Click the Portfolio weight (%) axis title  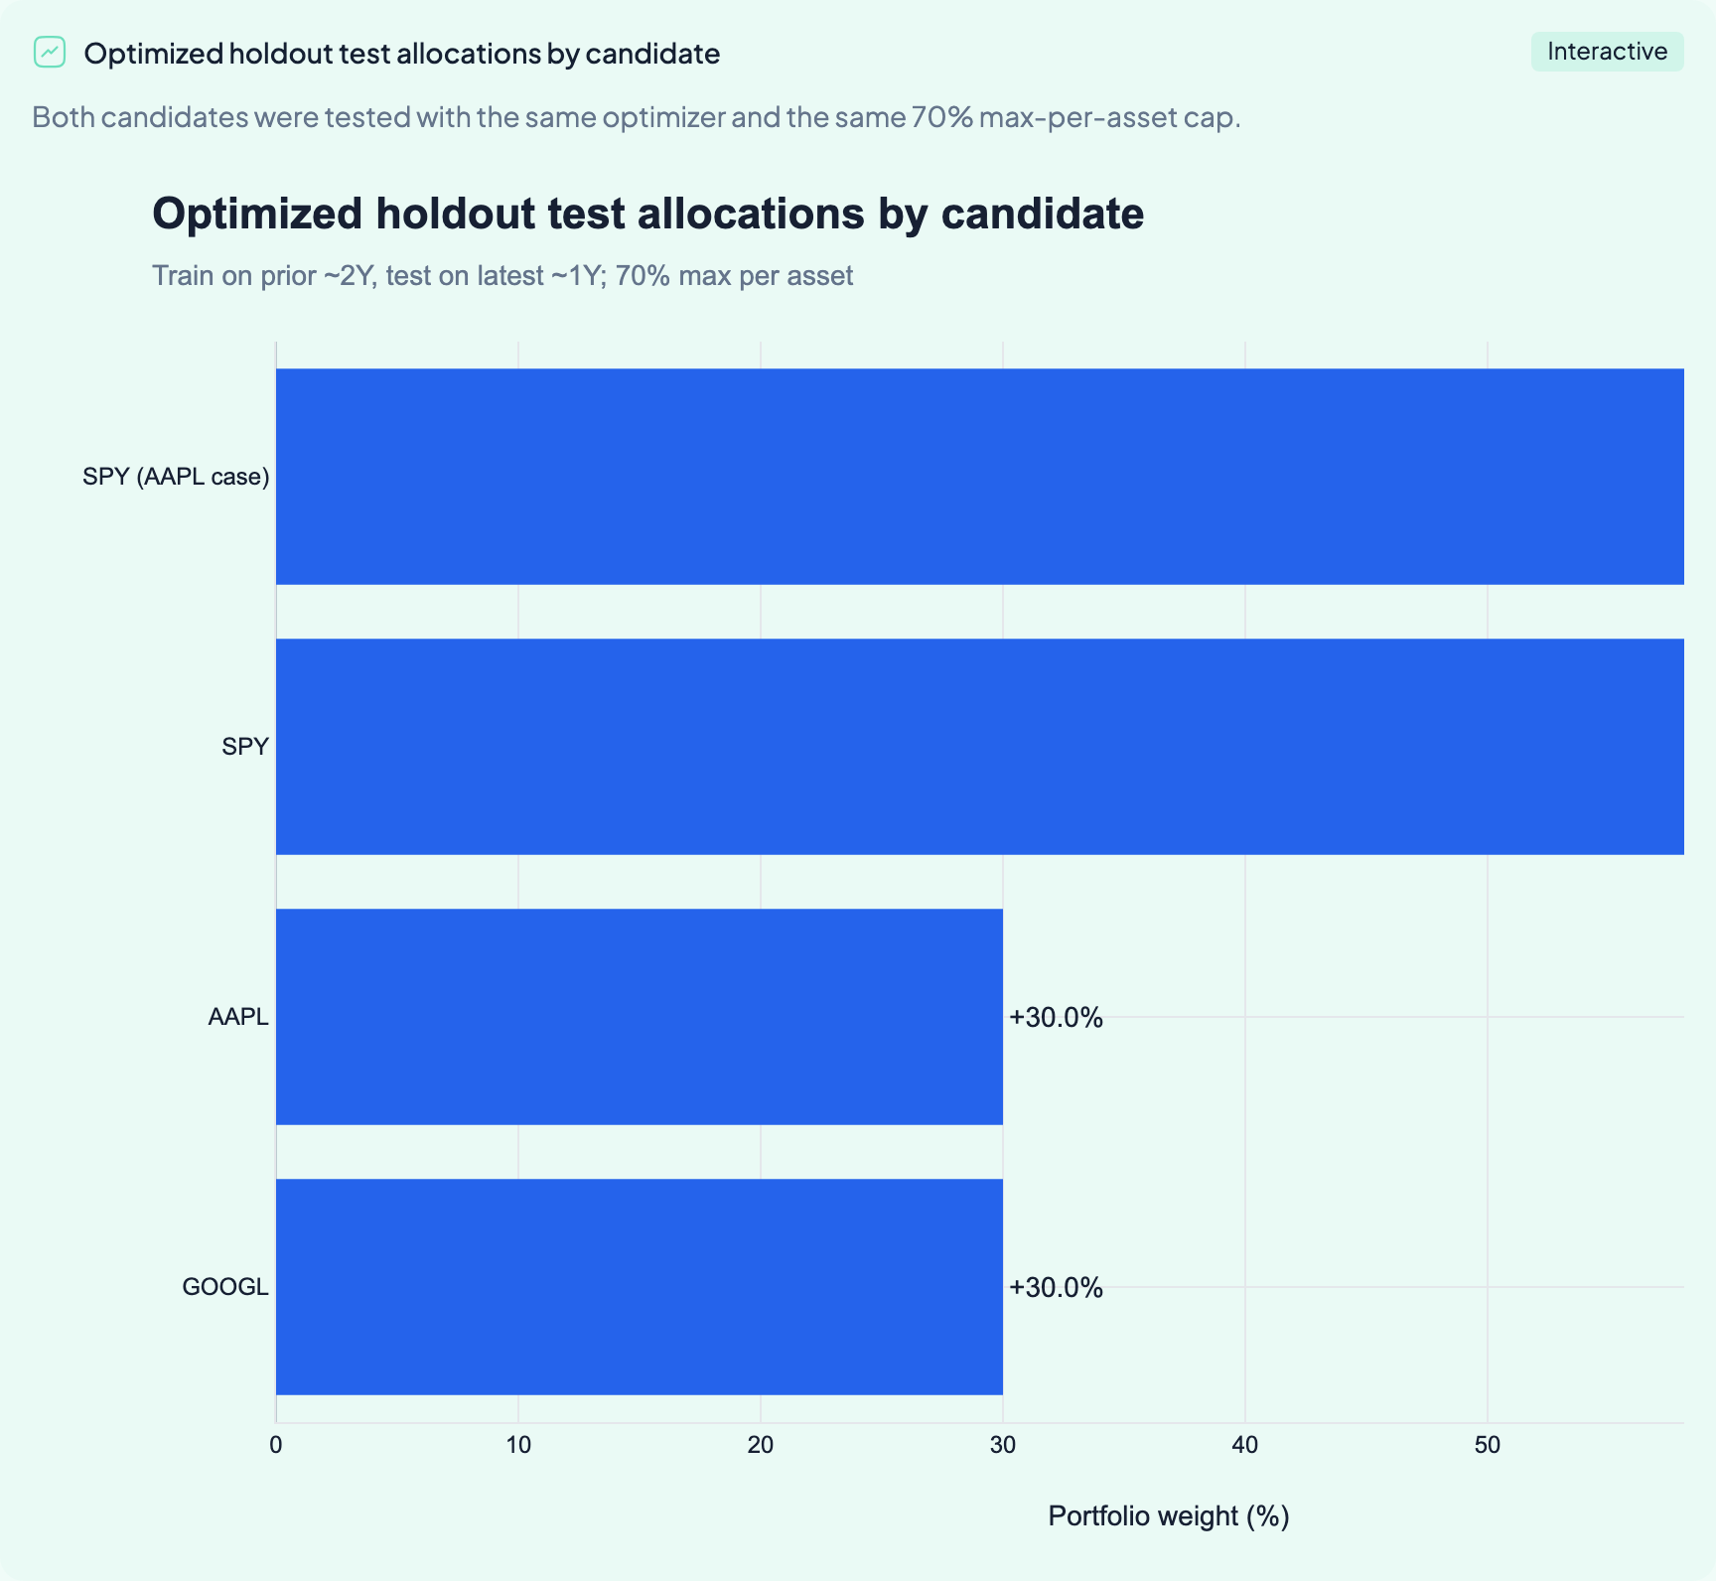[1169, 1516]
